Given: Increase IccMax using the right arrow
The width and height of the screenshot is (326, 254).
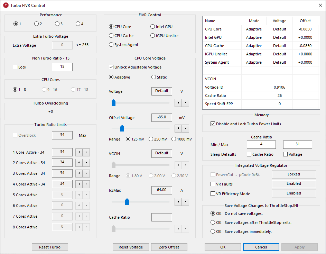Looking at the screenshot, I should (186, 202).
